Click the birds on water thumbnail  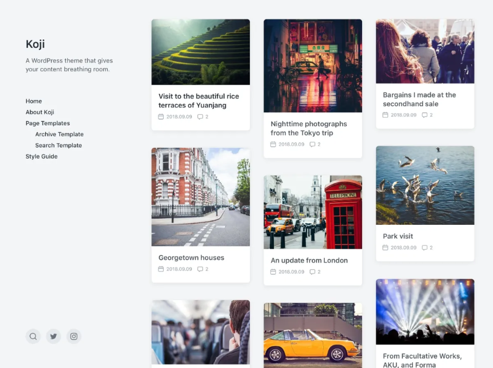[x=425, y=185]
